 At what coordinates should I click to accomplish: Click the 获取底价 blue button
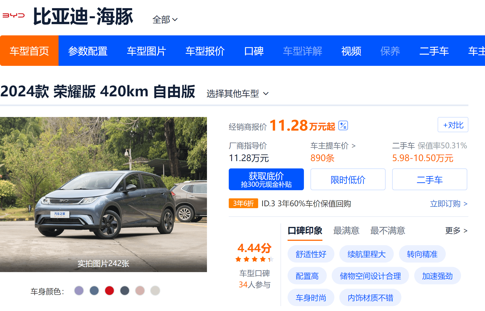coord(266,179)
